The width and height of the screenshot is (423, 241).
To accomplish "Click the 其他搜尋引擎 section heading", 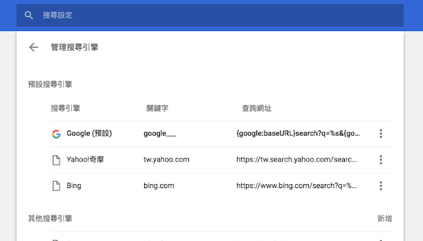I will (x=50, y=219).
